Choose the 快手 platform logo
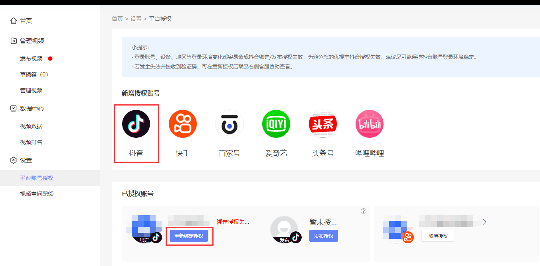This screenshot has width=540, height=266. coord(183,124)
